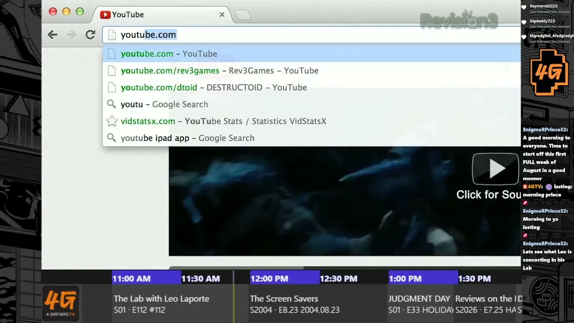This screenshot has height=323, width=574.
Task: Click the page icon inside the address bar
Action: (x=112, y=35)
